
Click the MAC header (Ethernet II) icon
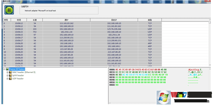pos(10,72)
